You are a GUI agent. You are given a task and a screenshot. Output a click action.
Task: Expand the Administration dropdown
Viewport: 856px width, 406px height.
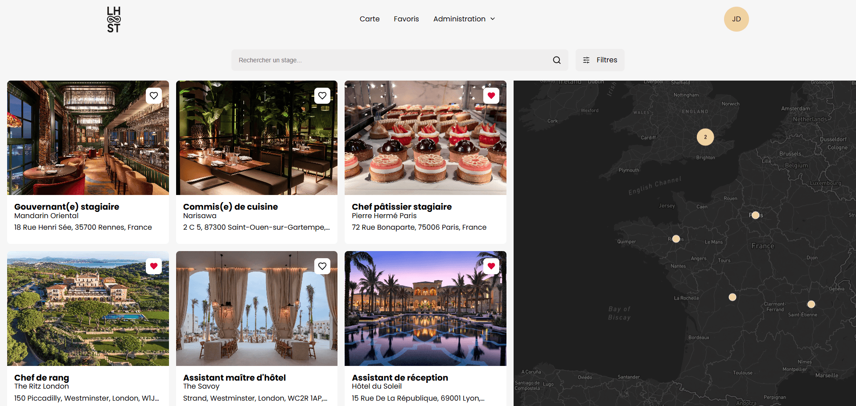(x=464, y=19)
